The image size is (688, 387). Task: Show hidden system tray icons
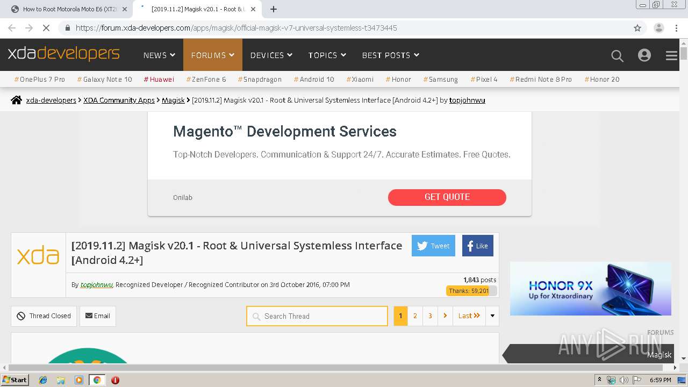[x=600, y=380]
